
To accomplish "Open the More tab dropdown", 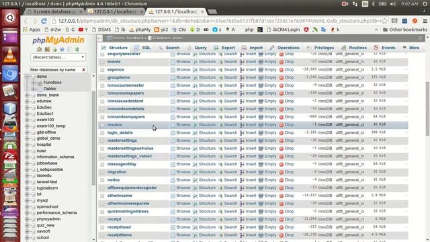I will [x=411, y=48].
